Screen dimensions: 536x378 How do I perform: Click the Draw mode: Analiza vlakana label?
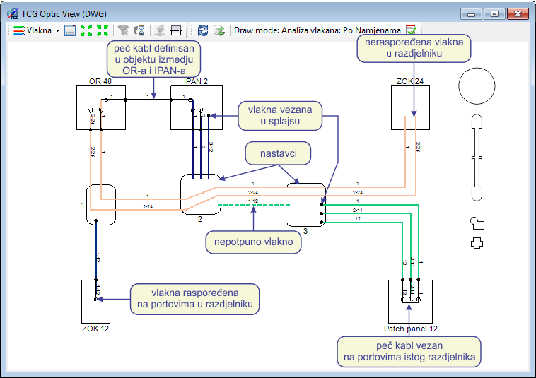point(317,30)
